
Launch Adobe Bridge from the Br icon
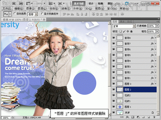[x=14, y=3]
